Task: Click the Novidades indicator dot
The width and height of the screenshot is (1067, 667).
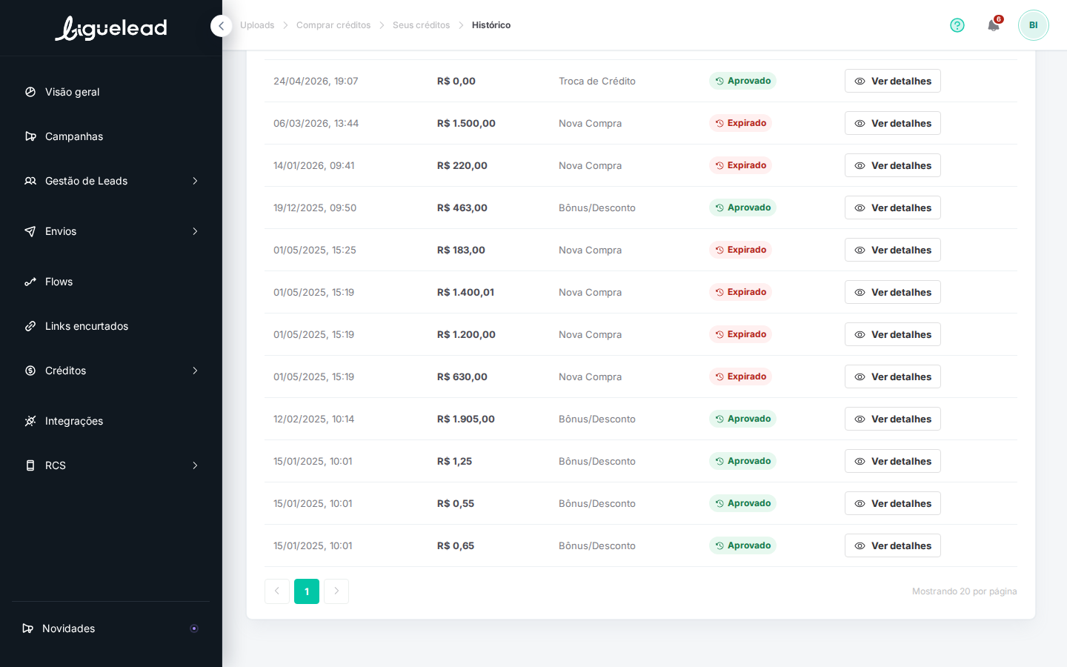Action: 194,628
